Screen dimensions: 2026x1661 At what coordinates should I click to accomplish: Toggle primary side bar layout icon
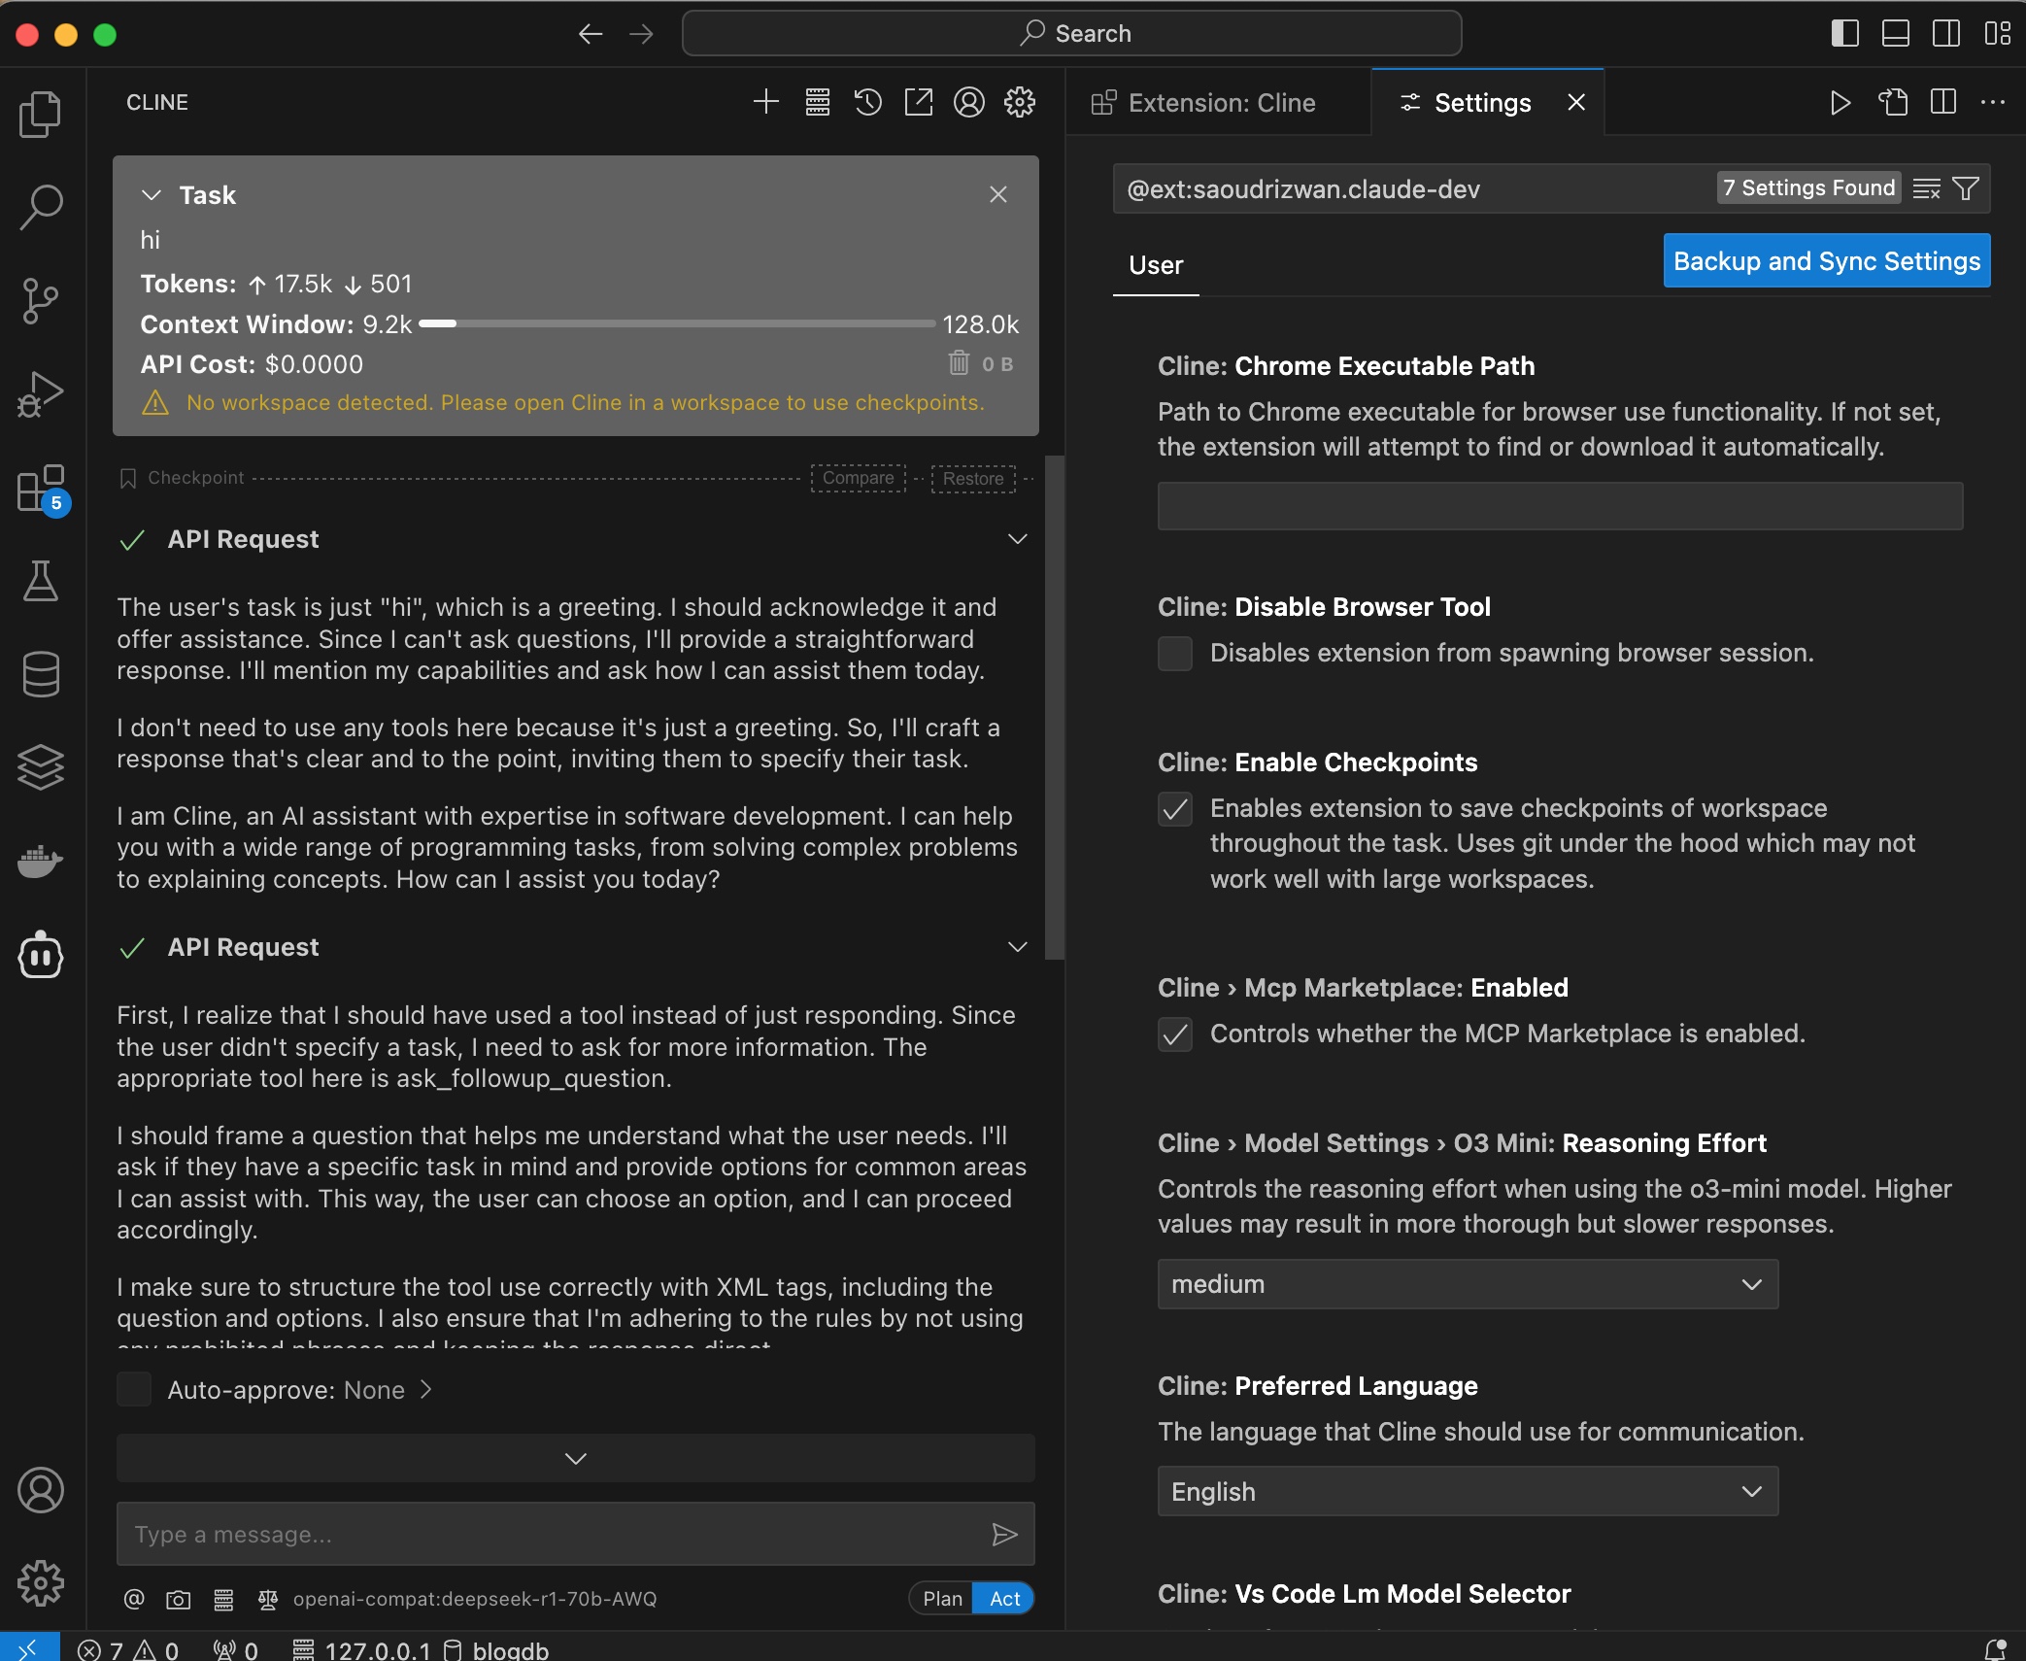(1844, 33)
